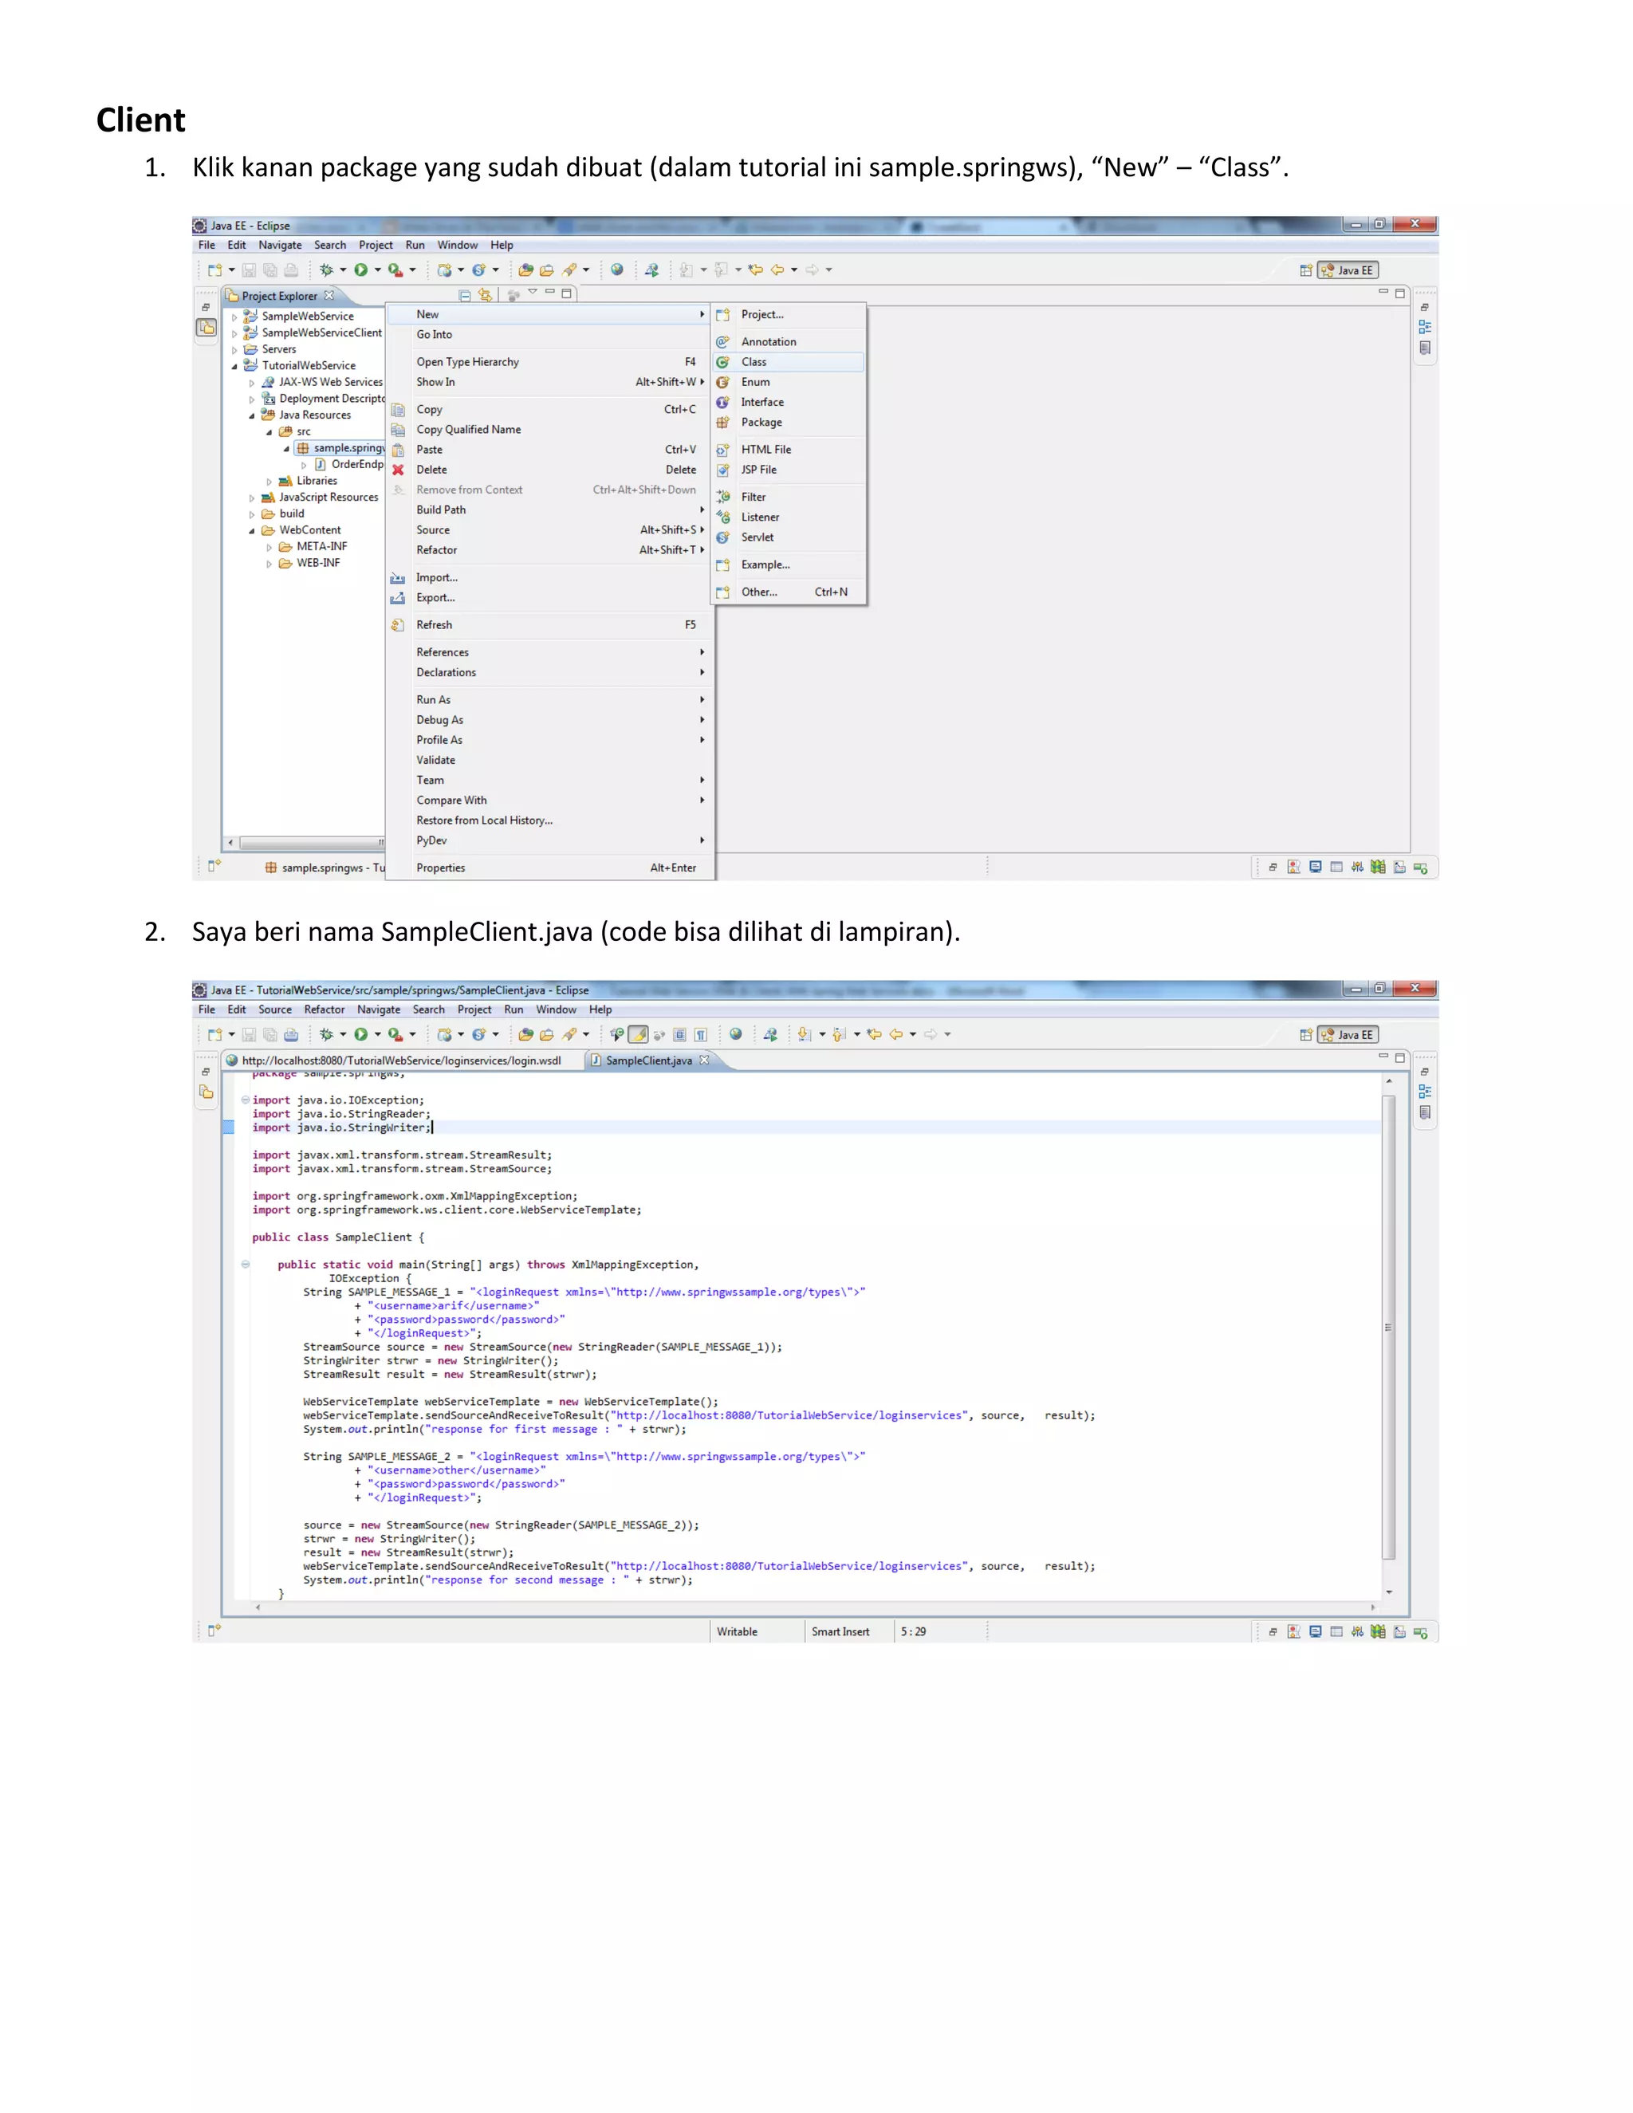Minimize the Project Explorer panel

(x=549, y=291)
